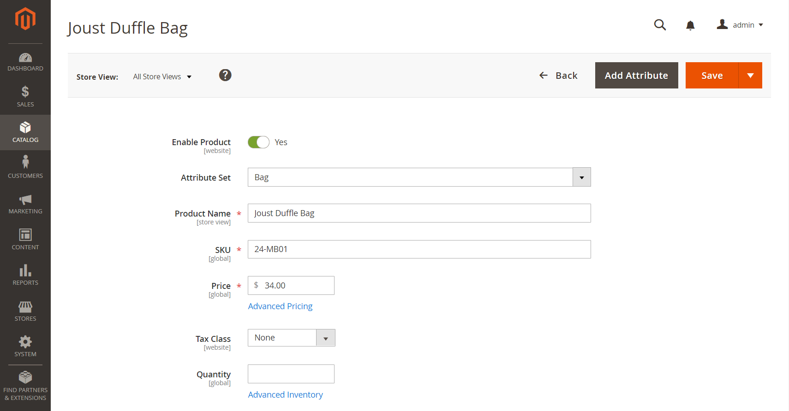Open the Dashboard gauge icon

click(x=25, y=58)
